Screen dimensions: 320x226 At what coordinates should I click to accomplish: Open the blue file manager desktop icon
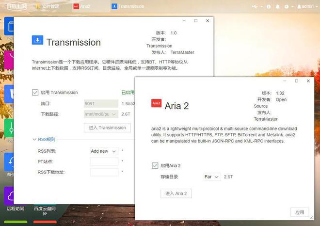pos(9,26)
